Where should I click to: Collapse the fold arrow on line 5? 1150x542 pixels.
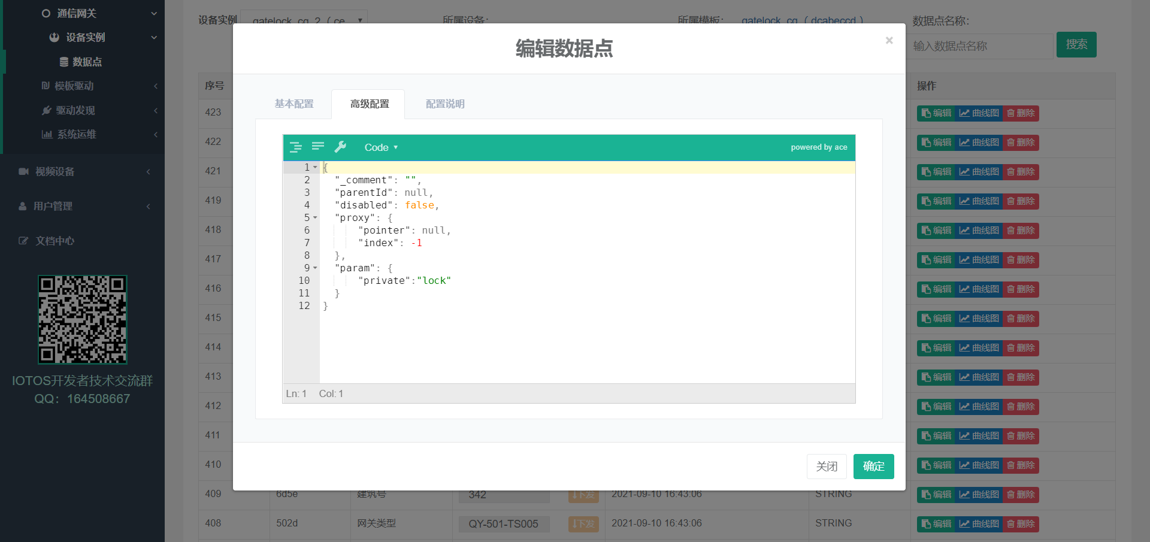click(x=315, y=218)
